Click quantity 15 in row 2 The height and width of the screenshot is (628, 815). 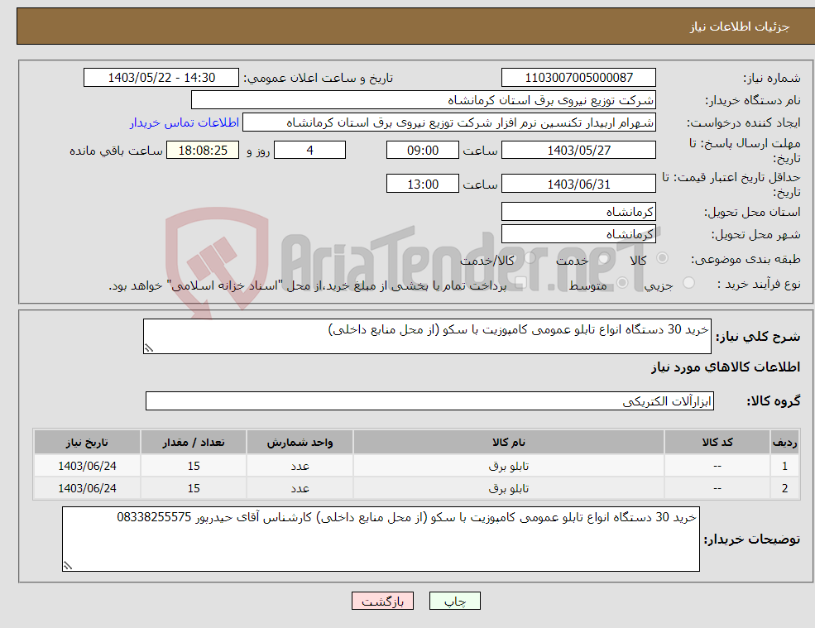click(x=194, y=489)
